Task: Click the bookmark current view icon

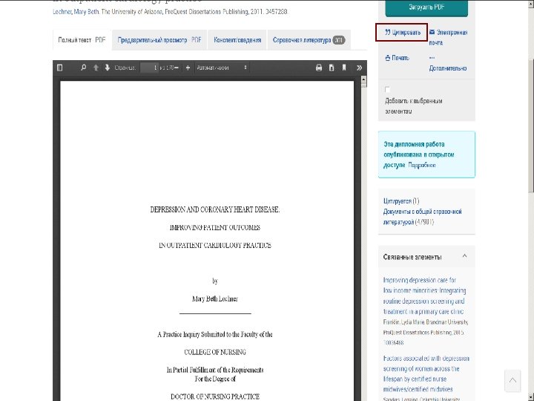Action: pyautogui.click(x=344, y=68)
